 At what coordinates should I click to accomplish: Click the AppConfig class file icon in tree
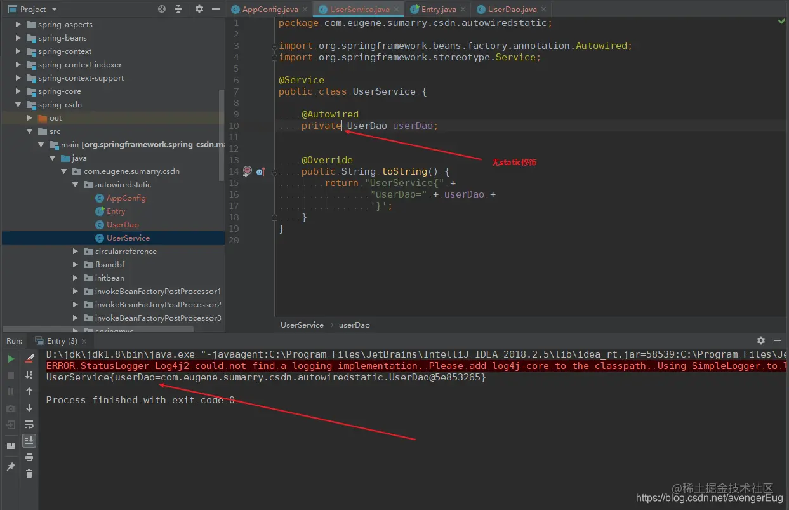point(100,198)
